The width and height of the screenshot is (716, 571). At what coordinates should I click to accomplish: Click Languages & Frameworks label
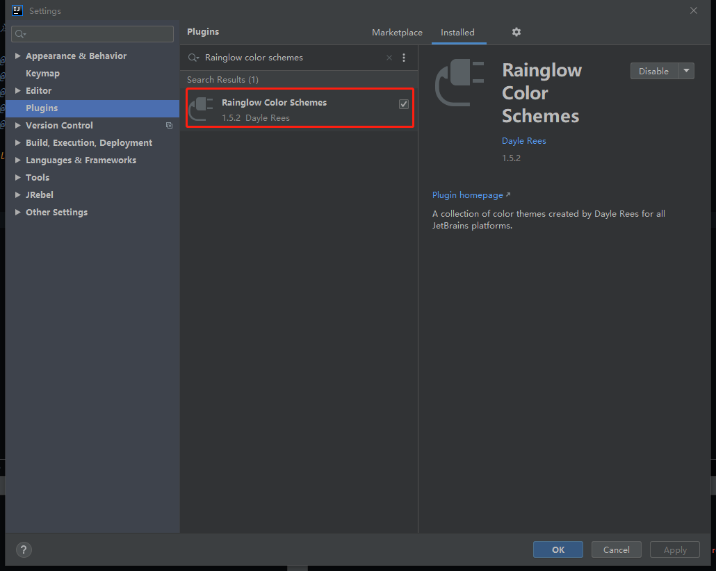point(81,160)
